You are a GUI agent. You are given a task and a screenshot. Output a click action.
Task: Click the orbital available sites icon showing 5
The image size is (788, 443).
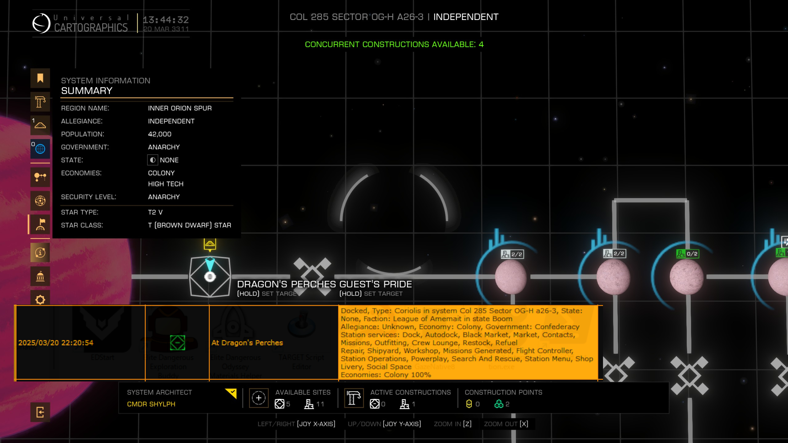[279, 404]
